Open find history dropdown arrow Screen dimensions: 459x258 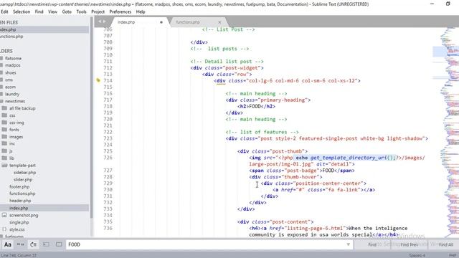[x=349, y=244]
